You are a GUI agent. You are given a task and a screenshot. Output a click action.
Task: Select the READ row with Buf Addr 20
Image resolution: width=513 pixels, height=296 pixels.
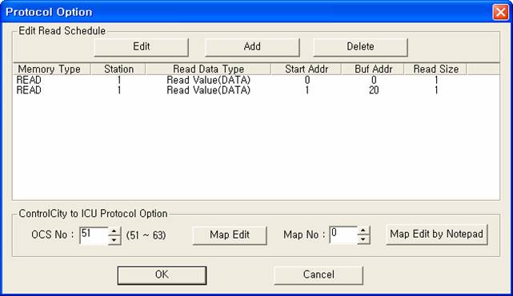pyautogui.click(x=256, y=90)
